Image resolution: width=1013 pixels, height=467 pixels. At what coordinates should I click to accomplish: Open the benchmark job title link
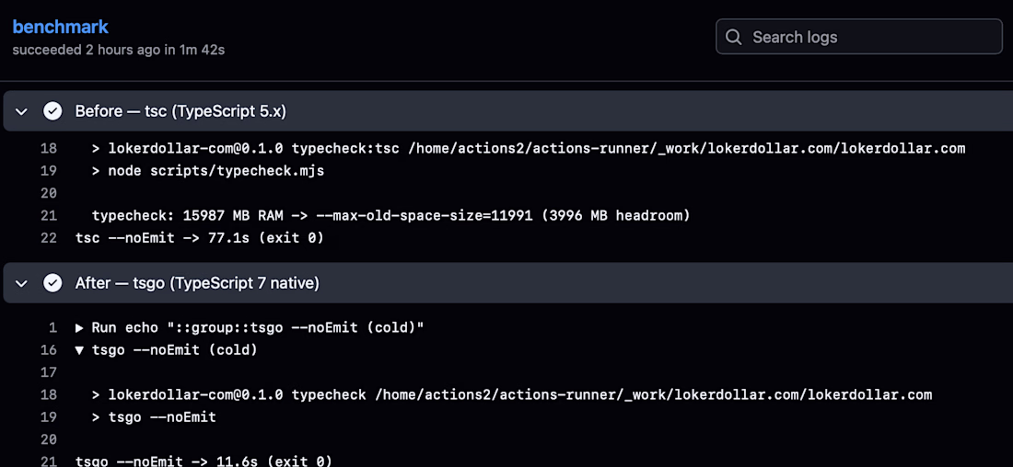(x=60, y=27)
